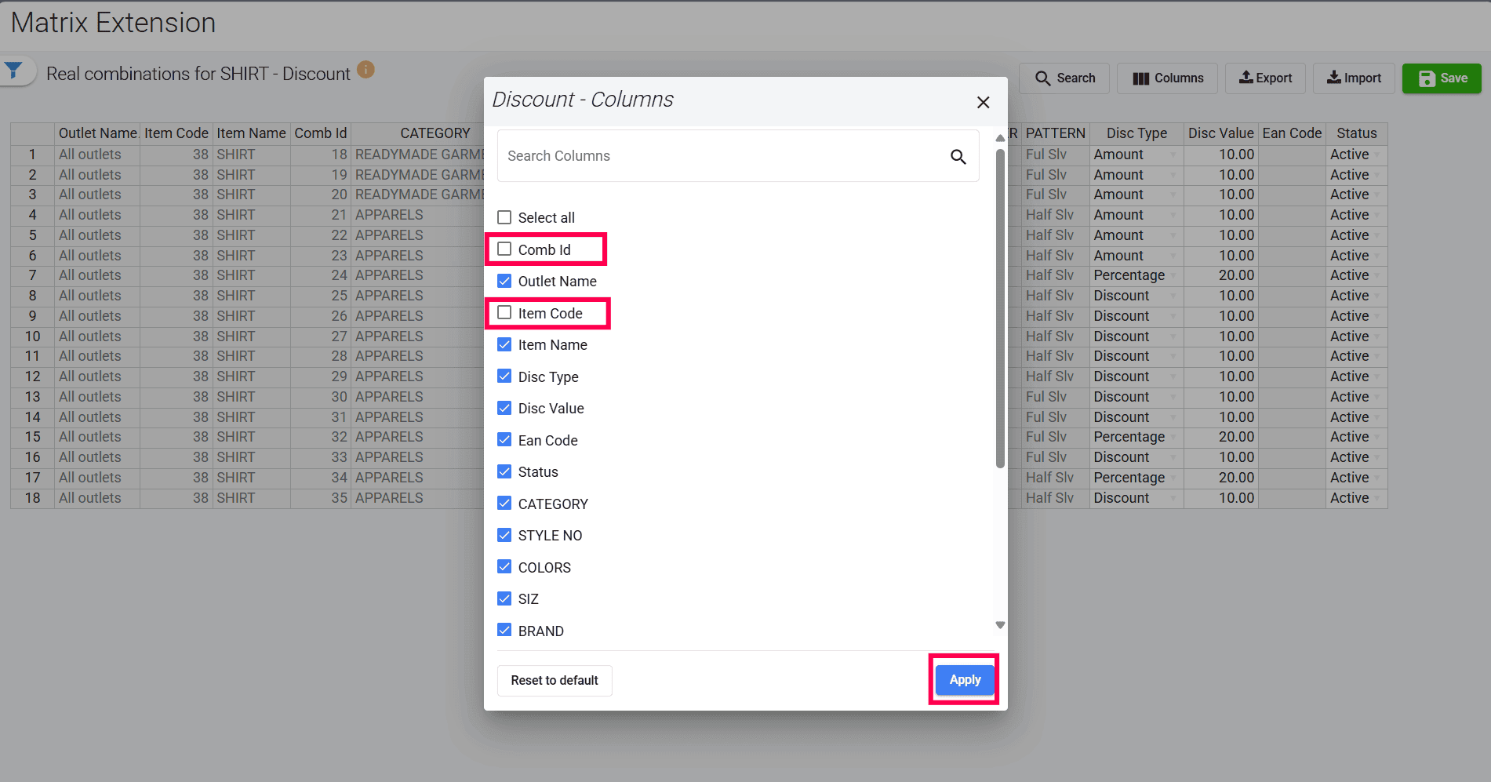Click the Import button
Screen dimensions: 1491x782
coord(1354,78)
